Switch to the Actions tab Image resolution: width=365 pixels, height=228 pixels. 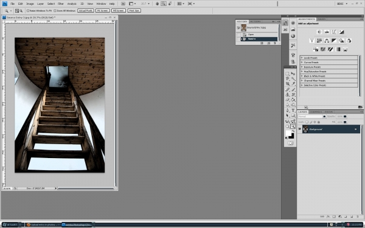[x=255, y=21]
